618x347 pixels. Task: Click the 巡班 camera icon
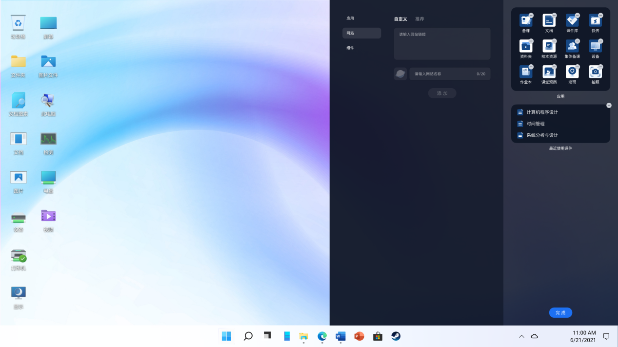(x=572, y=72)
